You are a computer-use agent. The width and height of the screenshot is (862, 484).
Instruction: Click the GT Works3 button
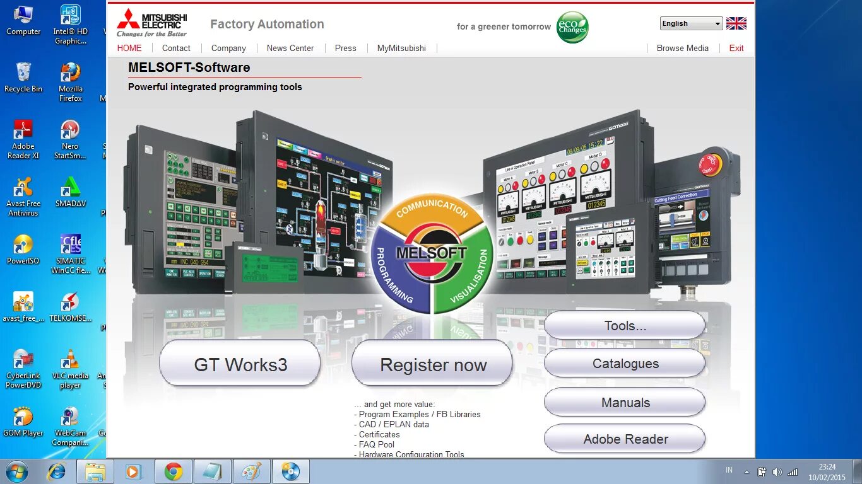[x=240, y=364]
